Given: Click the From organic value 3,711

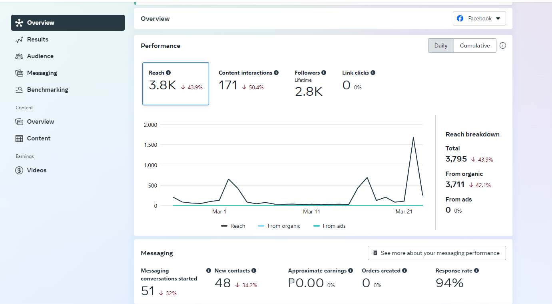Looking at the screenshot, I should (x=455, y=184).
